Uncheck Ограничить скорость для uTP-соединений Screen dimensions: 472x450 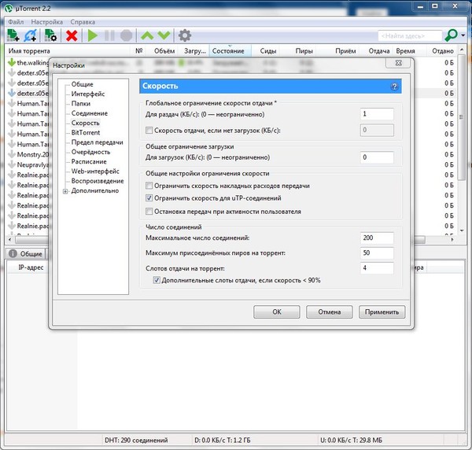[149, 198]
